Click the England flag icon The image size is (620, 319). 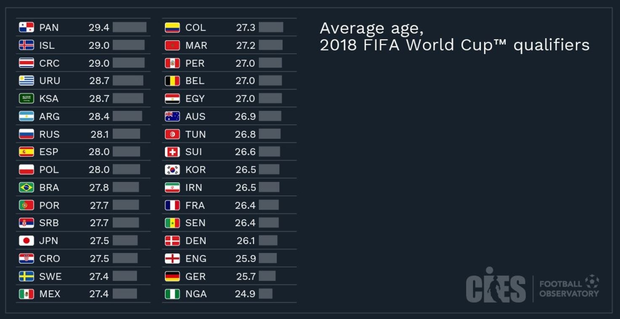pos(172,258)
